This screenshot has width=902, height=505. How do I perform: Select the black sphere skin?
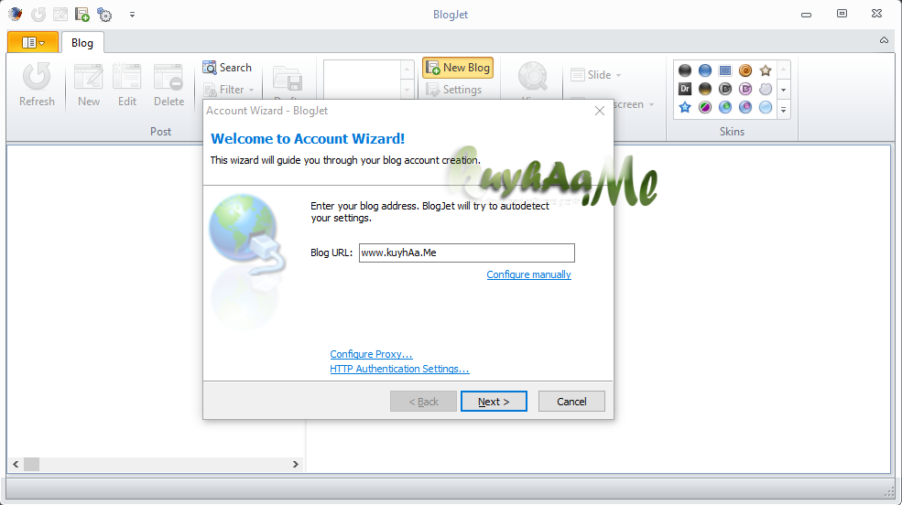[685, 70]
